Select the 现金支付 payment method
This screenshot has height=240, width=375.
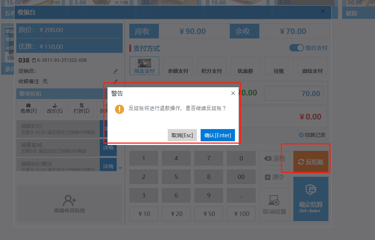point(144,66)
